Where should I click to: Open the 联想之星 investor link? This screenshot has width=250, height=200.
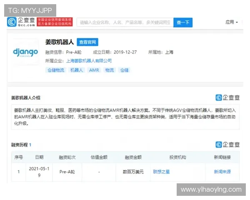(161, 172)
